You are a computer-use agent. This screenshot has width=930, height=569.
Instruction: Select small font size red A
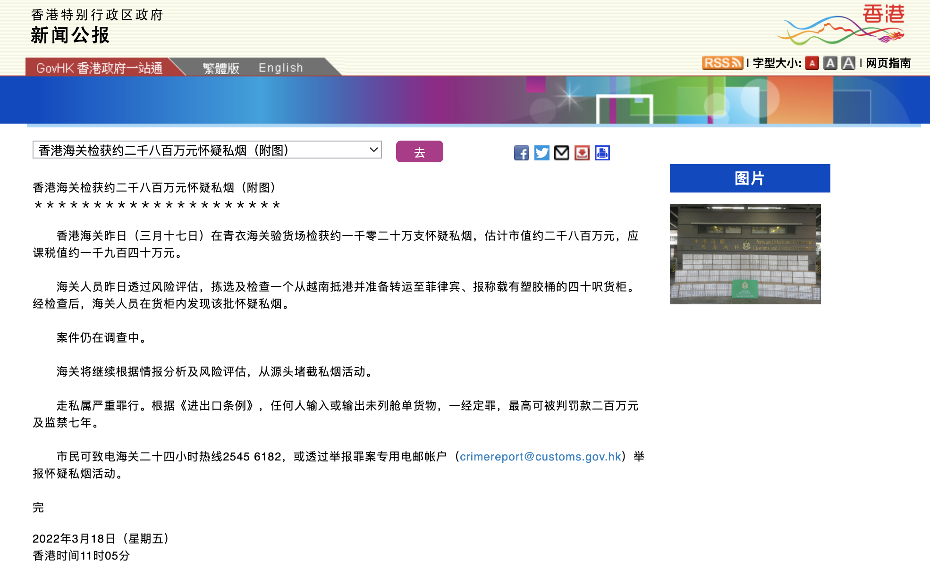coord(812,63)
